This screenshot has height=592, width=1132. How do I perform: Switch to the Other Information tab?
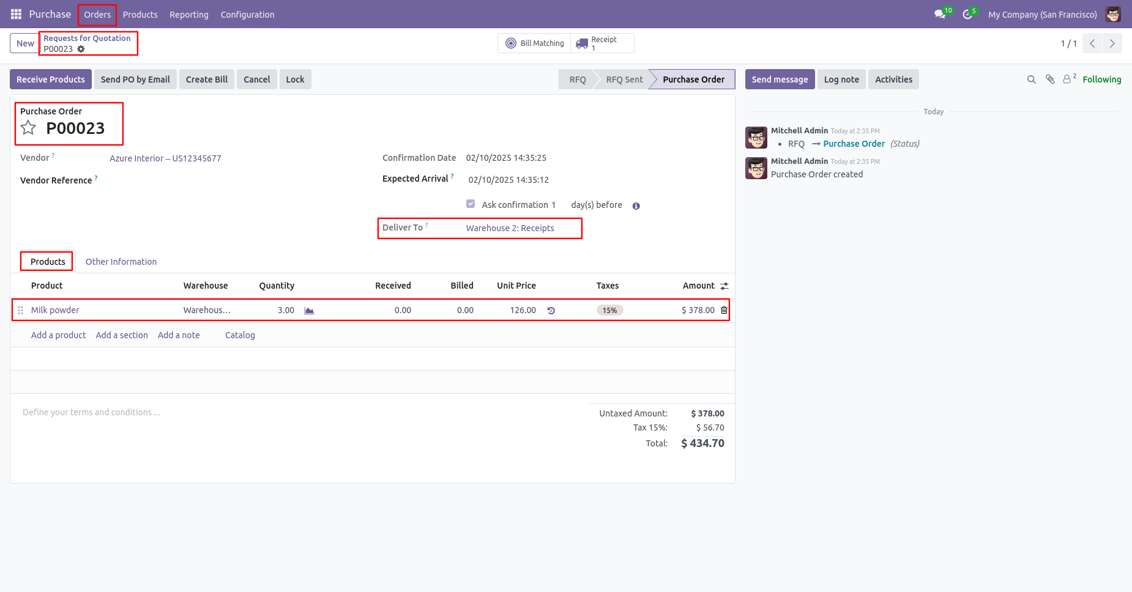click(121, 262)
